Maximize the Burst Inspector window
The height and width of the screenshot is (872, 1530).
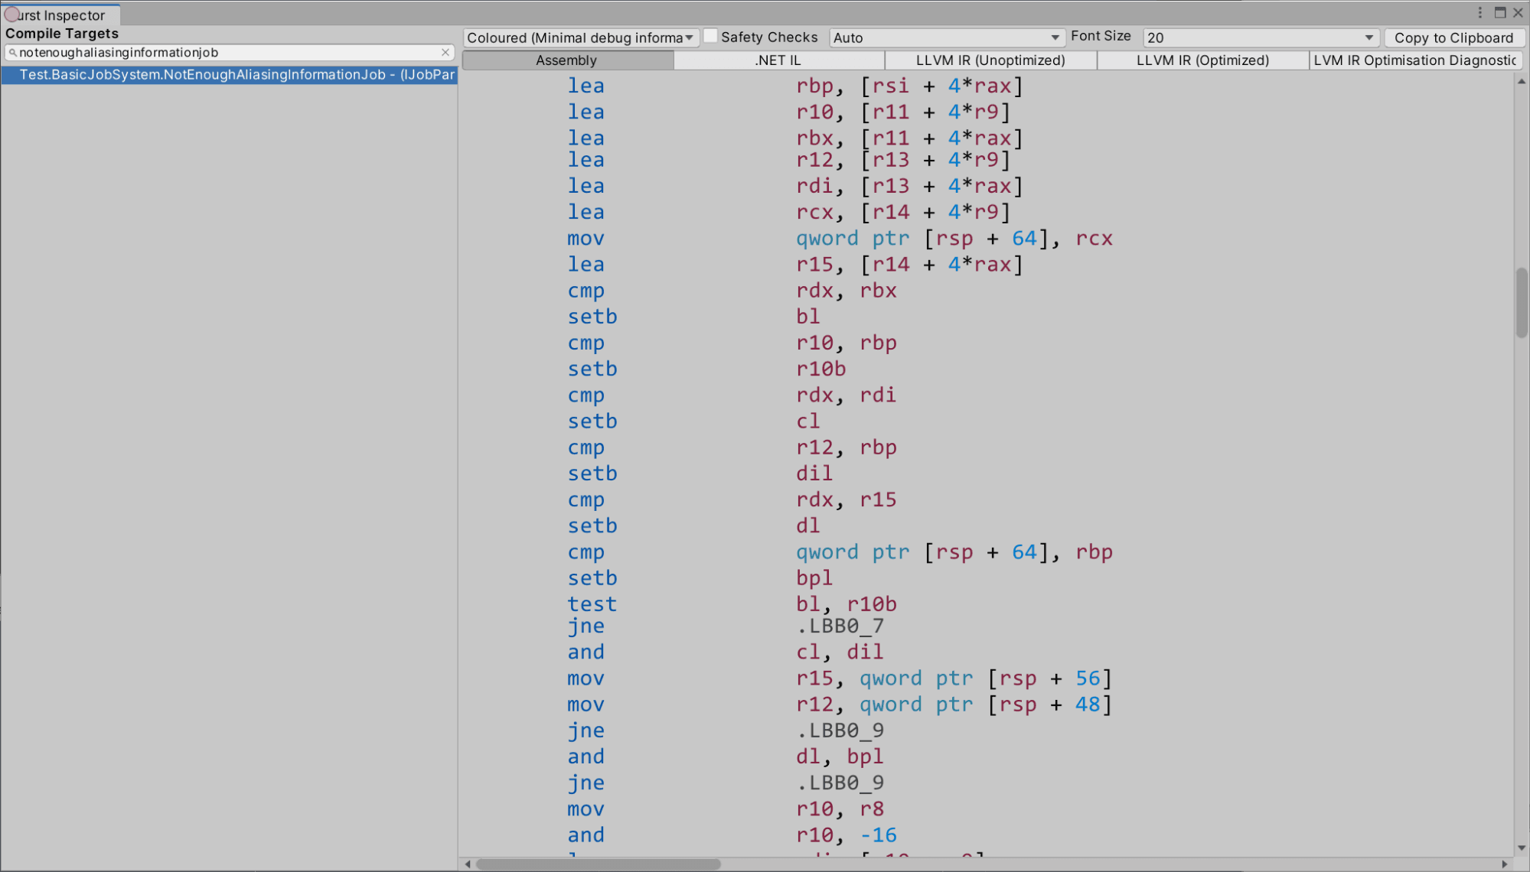tap(1500, 13)
